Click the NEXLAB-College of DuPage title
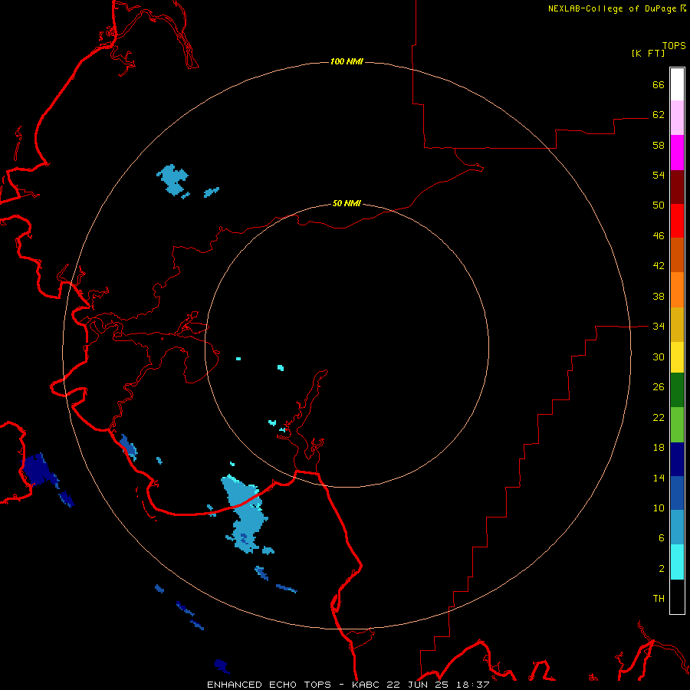 (616, 8)
